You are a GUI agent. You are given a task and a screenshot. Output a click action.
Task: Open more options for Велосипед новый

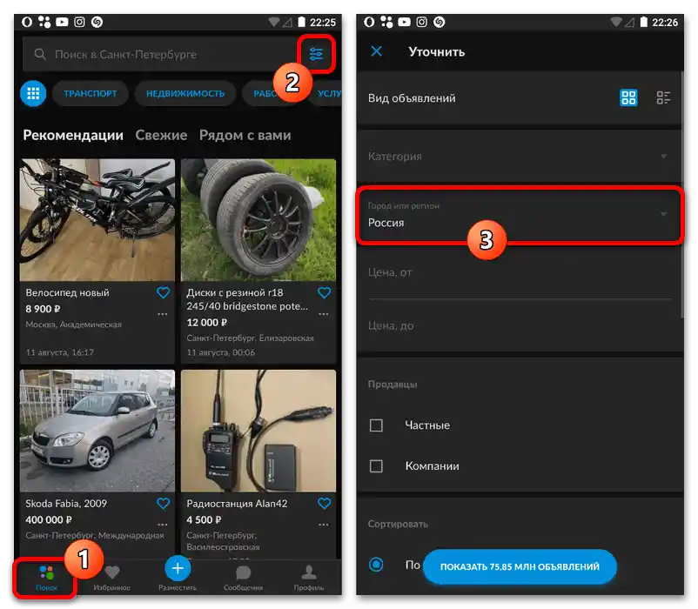click(163, 314)
